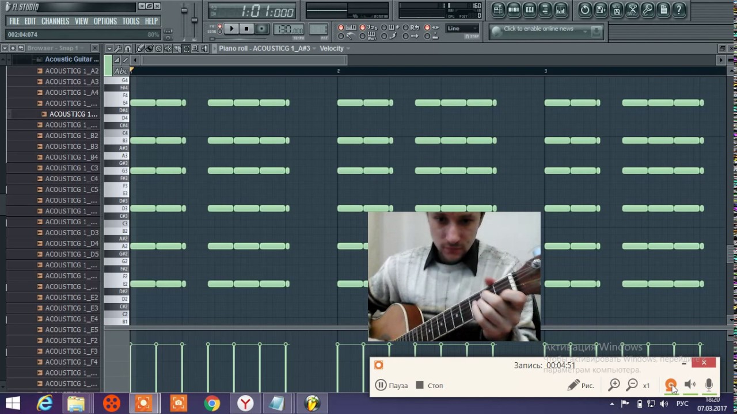The height and width of the screenshot is (414, 737).
Task: Click the Стоп button in recorder
Action: click(430, 385)
